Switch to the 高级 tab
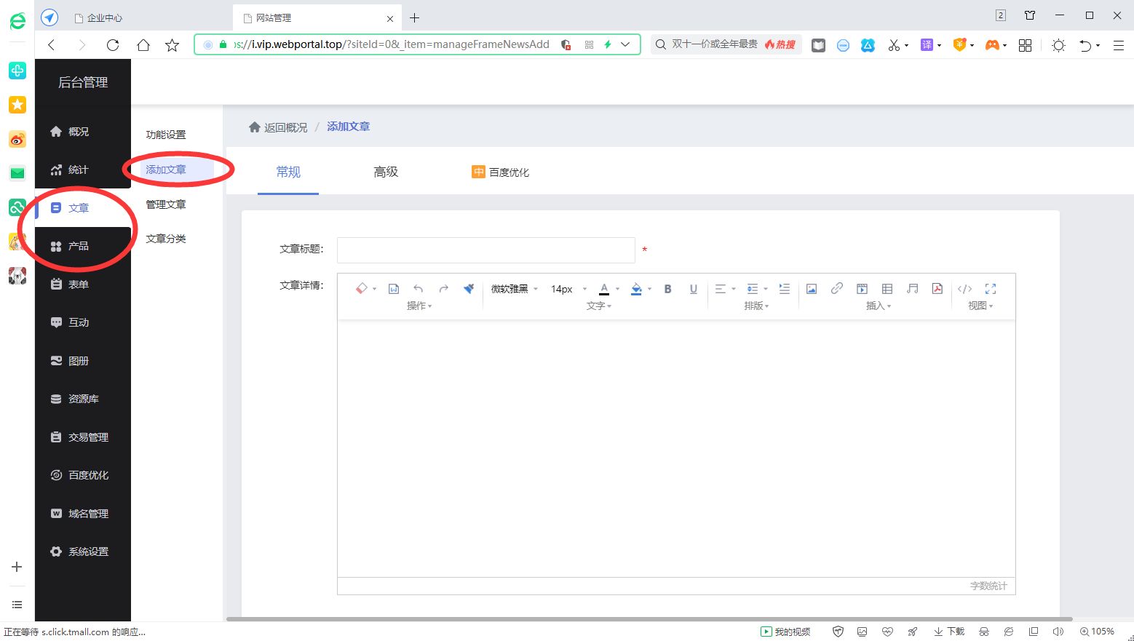The width and height of the screenshot is (1134, 641). (386, 172)
